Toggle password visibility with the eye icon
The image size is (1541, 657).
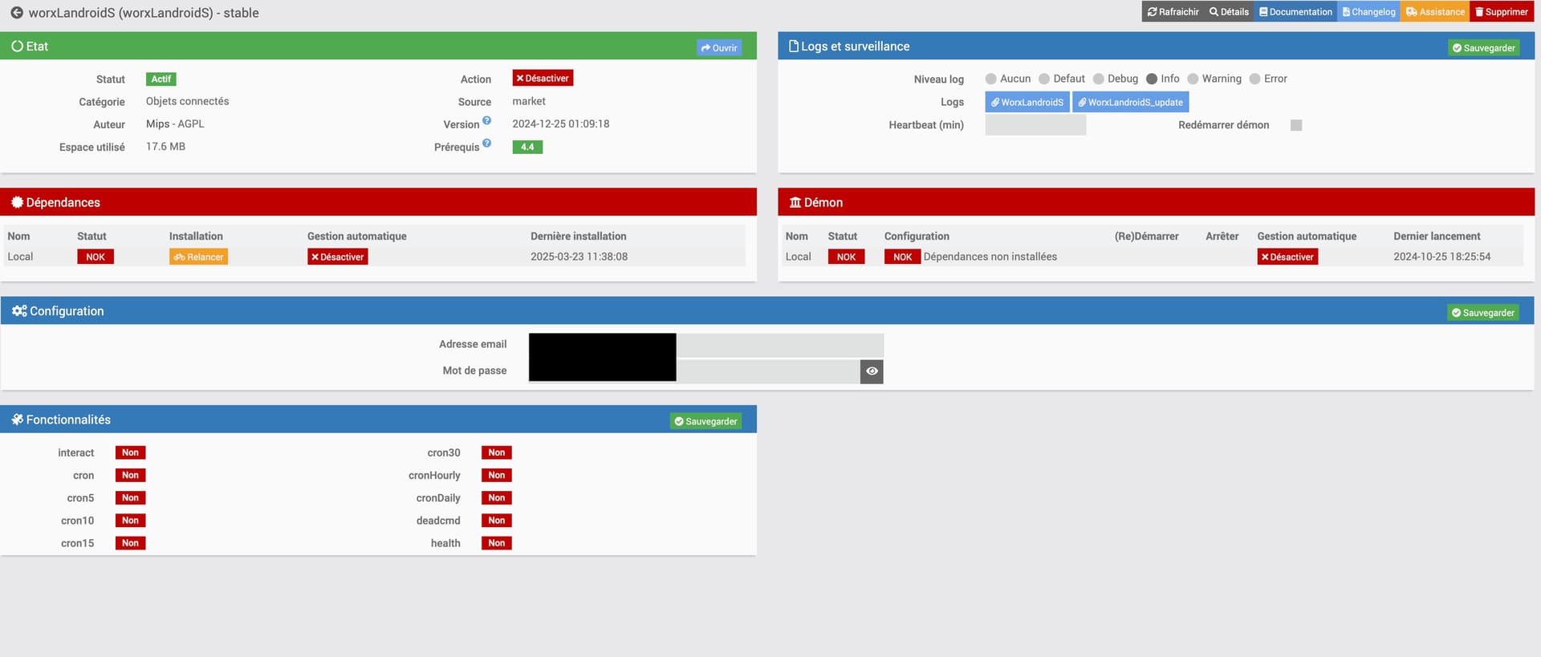tap(872, 371)
